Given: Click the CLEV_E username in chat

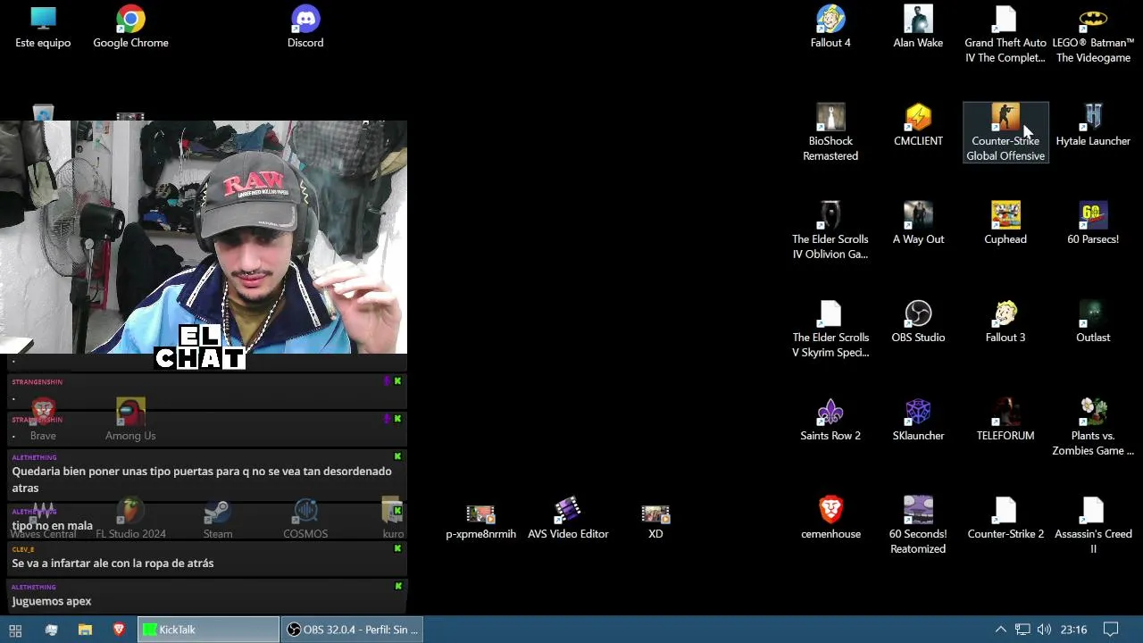Looking at the screenshot, I should pyautogui.click(x=23, y=549).
